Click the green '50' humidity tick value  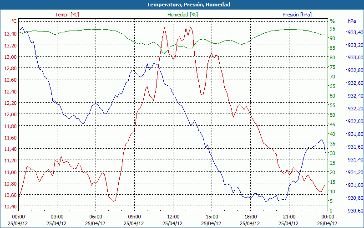(x=333, y=115)
